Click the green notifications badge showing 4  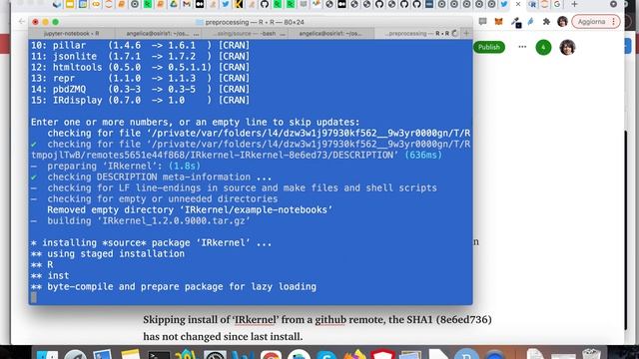click(x=543, y=47)
